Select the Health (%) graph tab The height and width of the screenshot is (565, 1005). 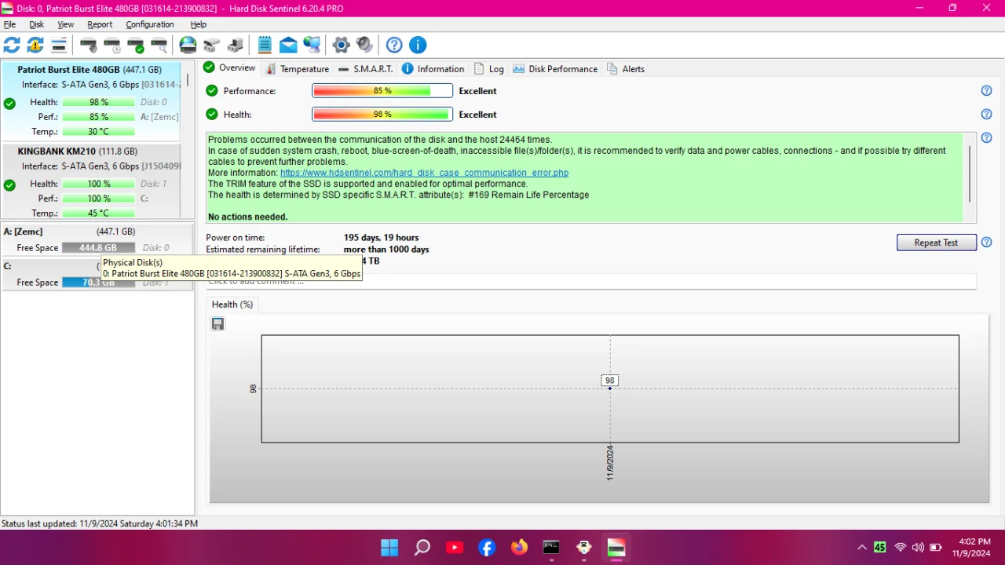coord(232,304)
